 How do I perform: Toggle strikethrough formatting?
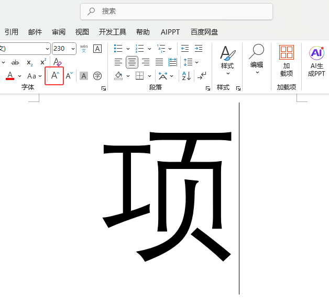(15, 62)
